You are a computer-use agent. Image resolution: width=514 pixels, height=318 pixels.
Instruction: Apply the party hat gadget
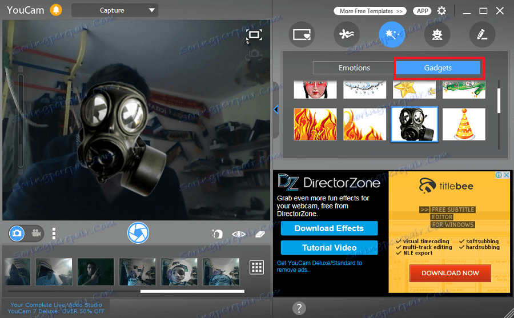[464, 124]
